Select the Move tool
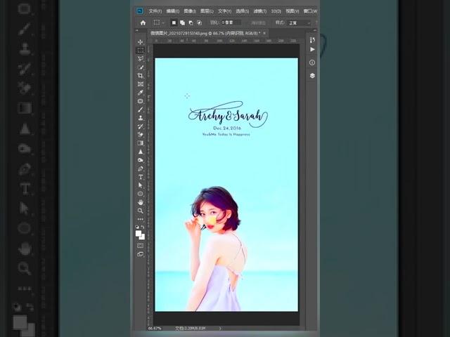Image resolution: width=450 pixels, height=337 pixels. pos(141,42)
